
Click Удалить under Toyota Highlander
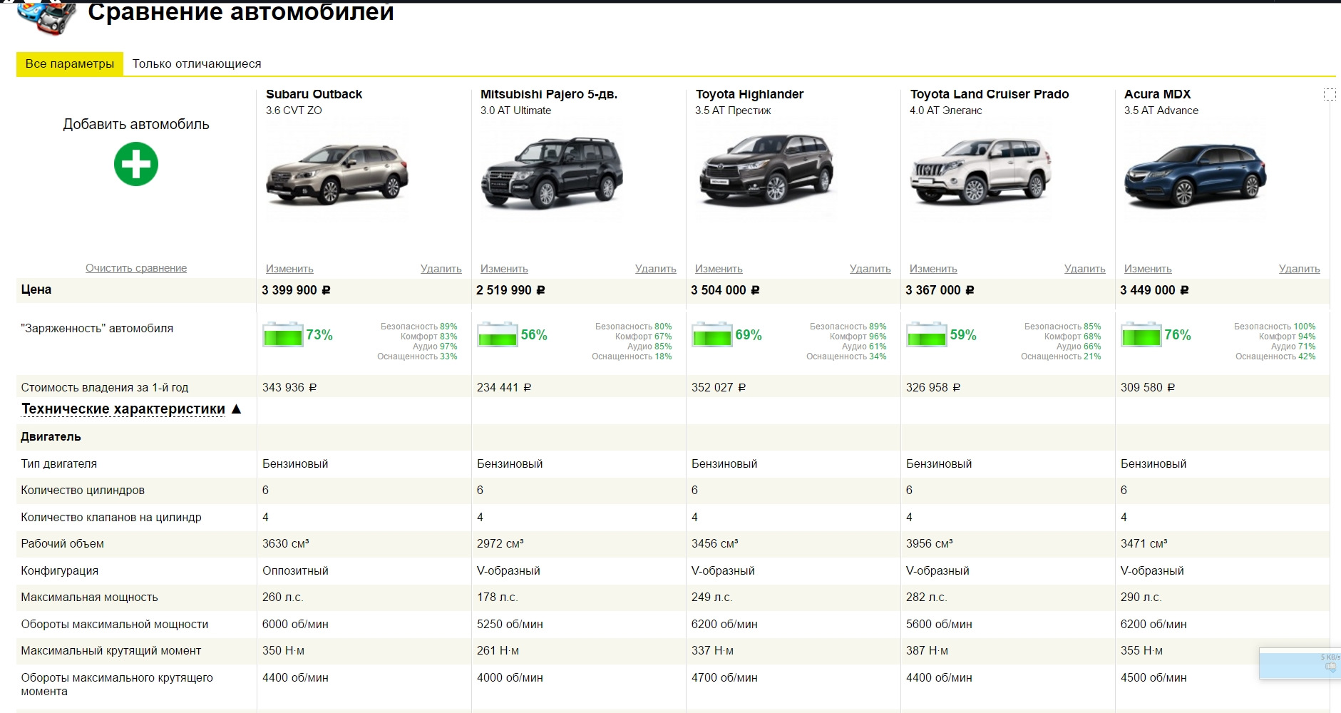(870, 269)
